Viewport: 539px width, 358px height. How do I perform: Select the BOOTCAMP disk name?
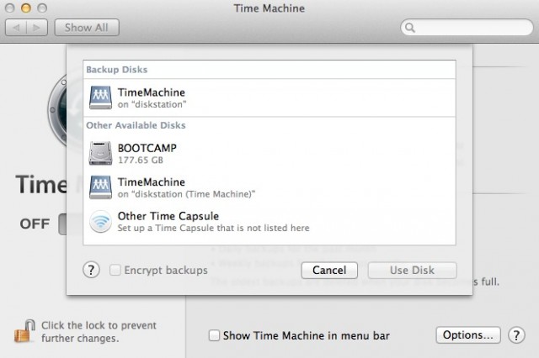pyautogui.click(x=147, y=148)
